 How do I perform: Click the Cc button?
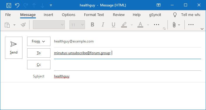(39, 65)
